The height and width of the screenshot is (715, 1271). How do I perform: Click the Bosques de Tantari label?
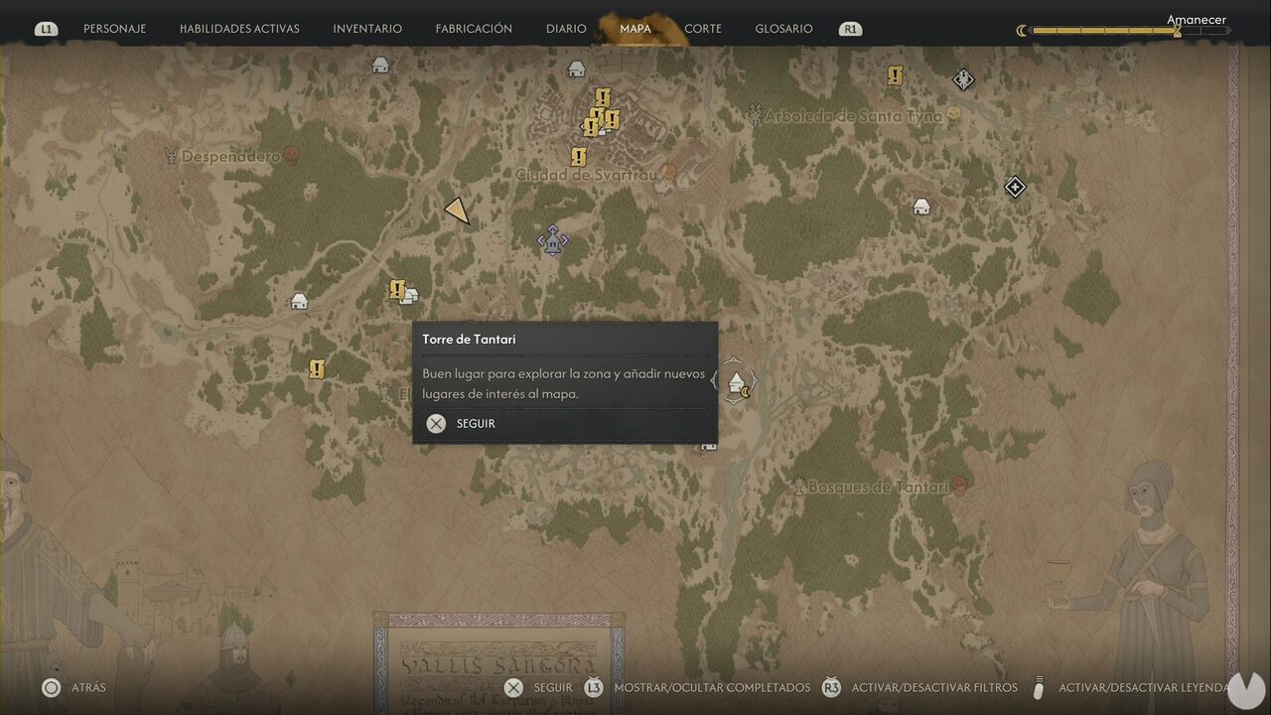pyautogui.click(x=878, y=487)
